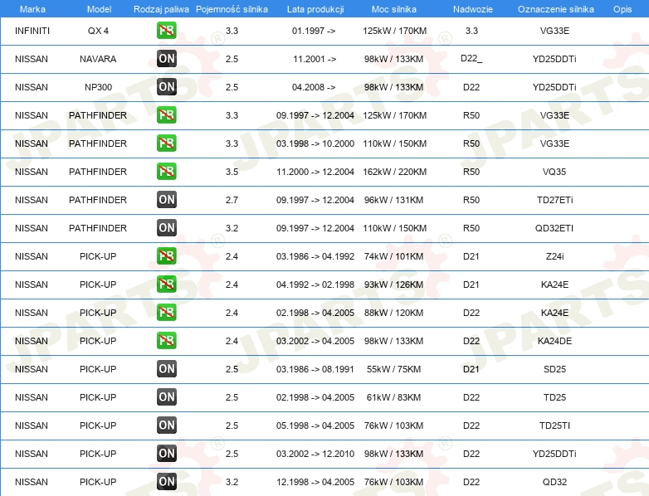Viewport: 649px width, 496px height.
Task: Click the Lata produkcji column header
Action: [x=315, y=9]
